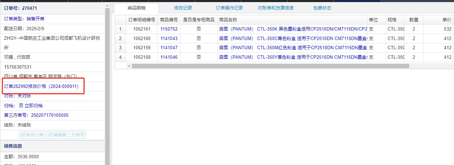Switch to the 商品明细 tab

tap(136, 8)
